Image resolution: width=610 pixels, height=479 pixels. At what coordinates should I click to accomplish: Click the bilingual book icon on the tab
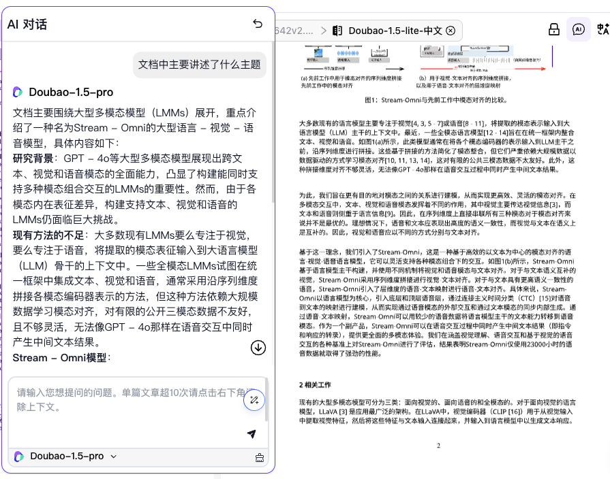pos(337,31)
